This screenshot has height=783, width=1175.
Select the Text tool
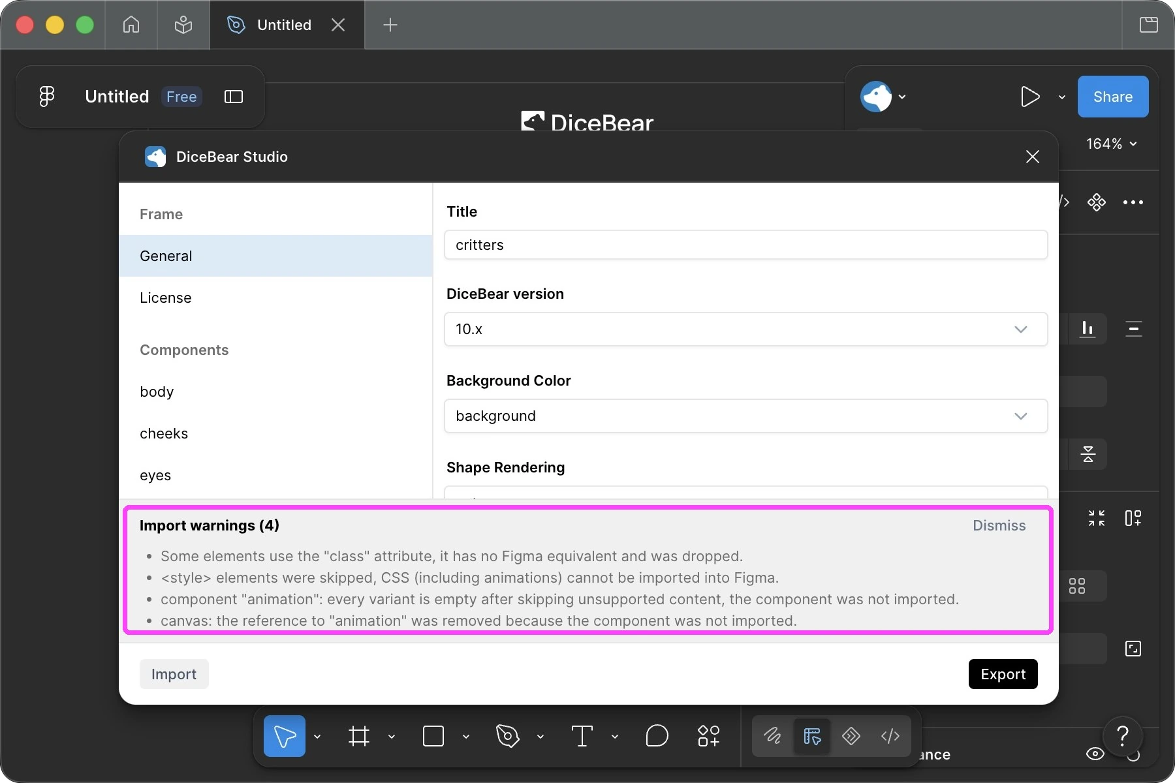tap(582, 736)
